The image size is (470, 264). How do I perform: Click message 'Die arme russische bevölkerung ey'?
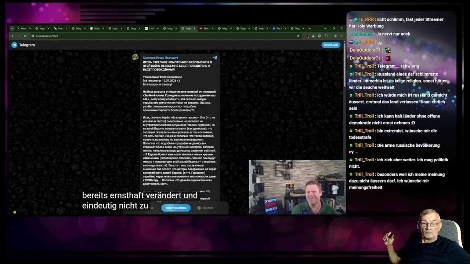click(394, 148)
